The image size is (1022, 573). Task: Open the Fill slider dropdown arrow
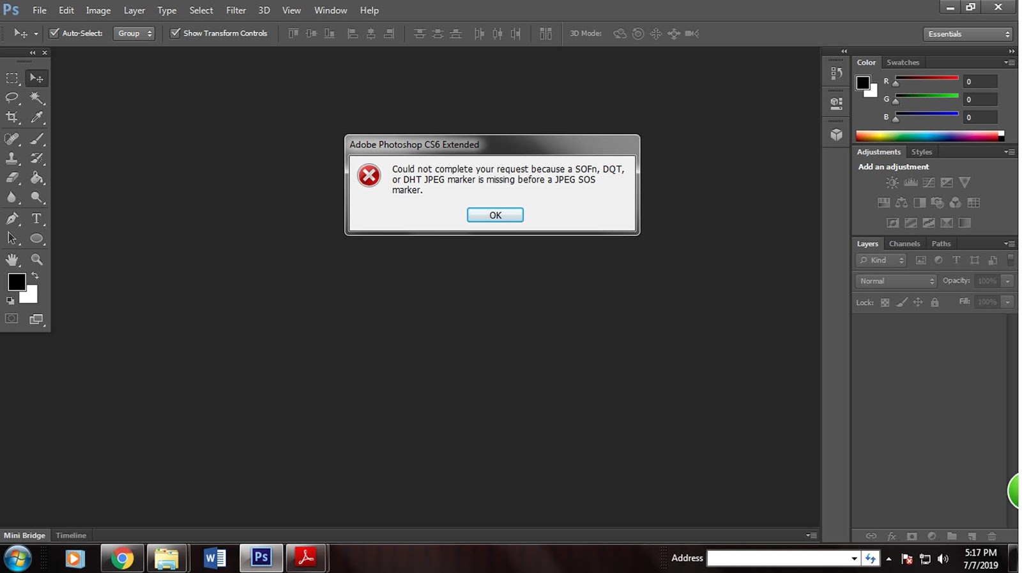click(x=1007, y=302)
